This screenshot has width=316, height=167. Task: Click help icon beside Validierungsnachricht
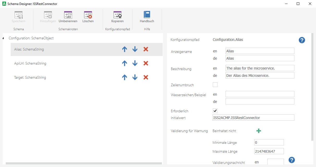pyautogui.click(x=291, y=160)
